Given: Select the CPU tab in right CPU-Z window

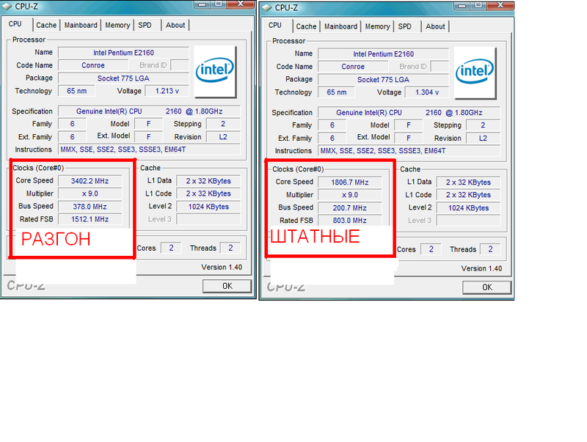Looking at the screenshot, I should (275, 25).
